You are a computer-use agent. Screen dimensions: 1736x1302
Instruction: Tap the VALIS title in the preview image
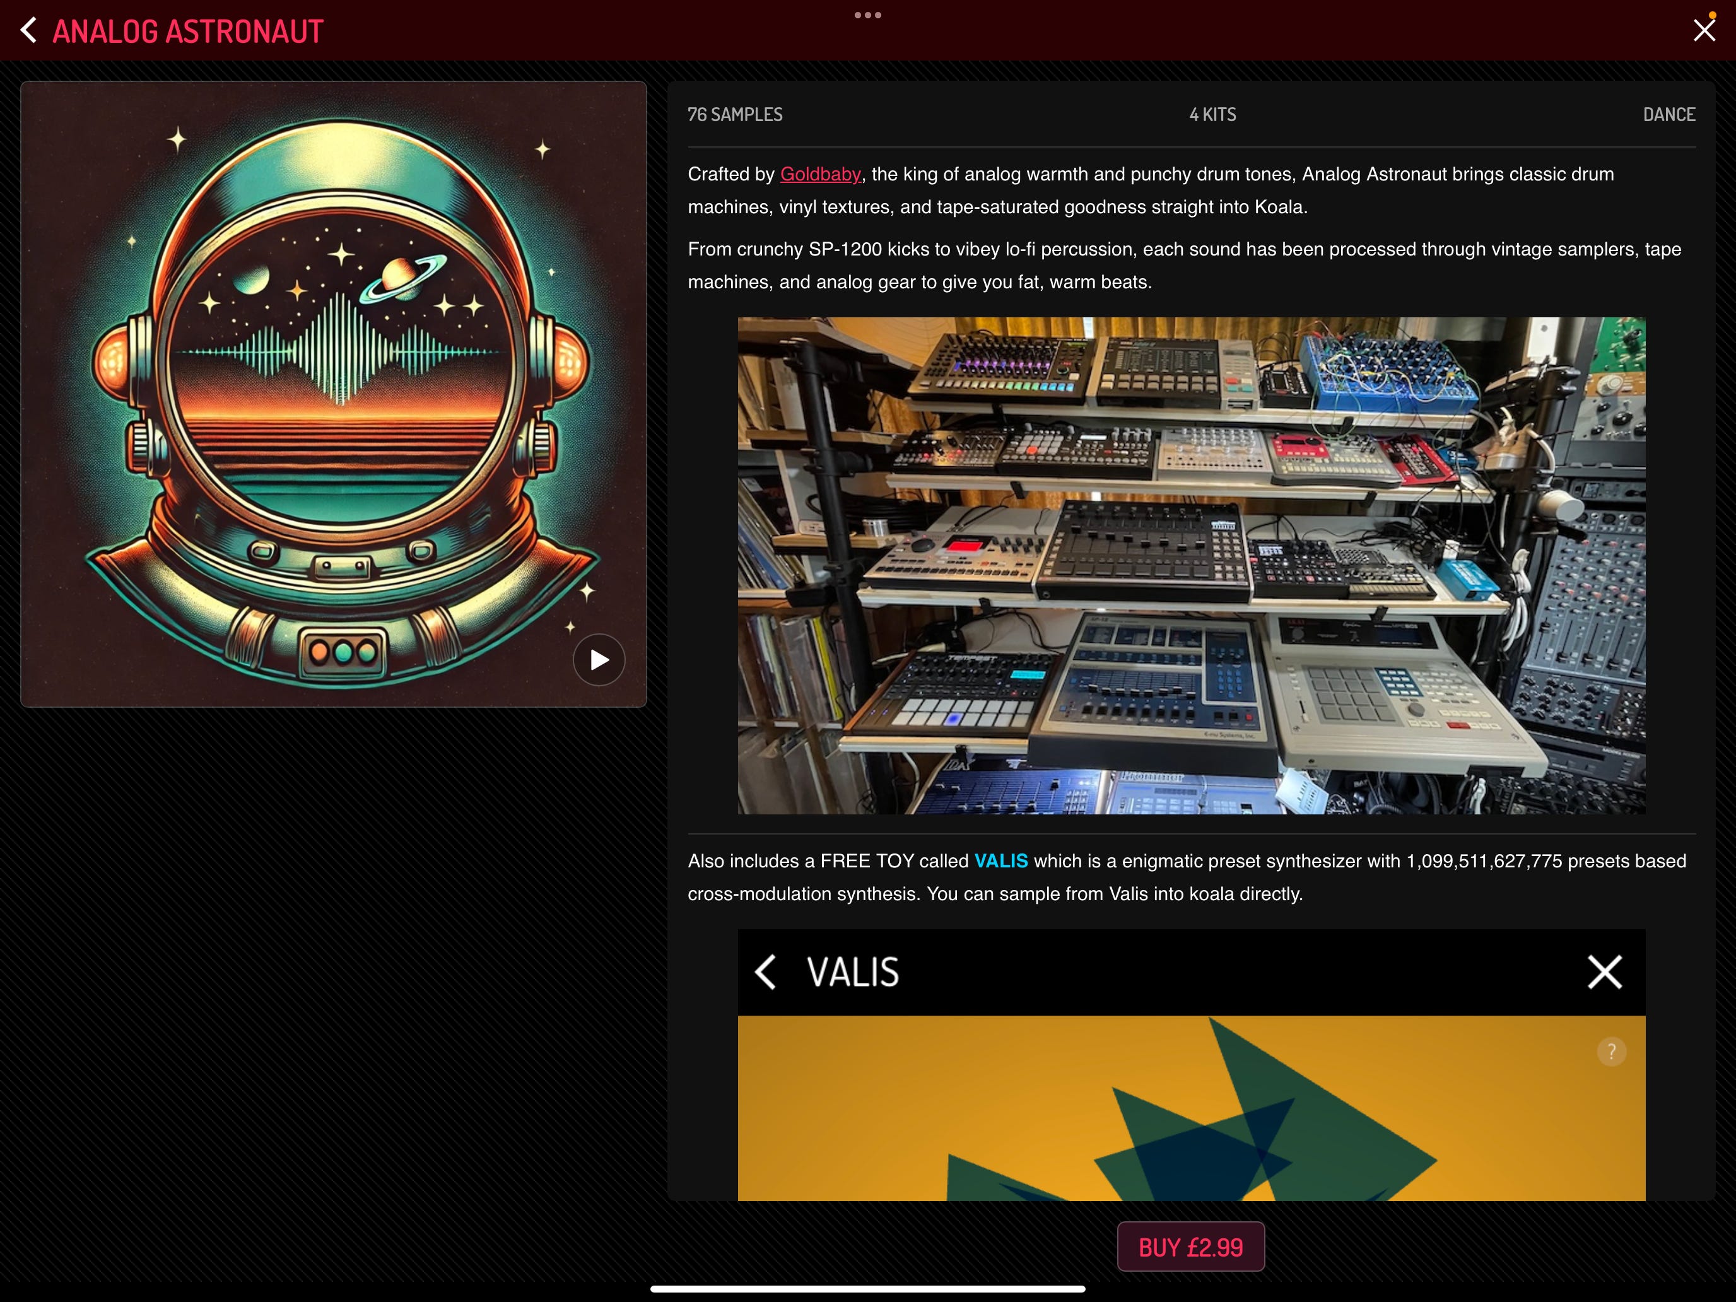[x=853, y=972]
